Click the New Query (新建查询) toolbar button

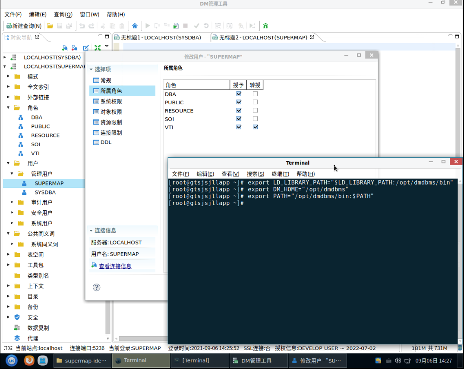pos(24,26)
